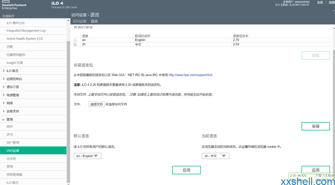Open 用户管理 in the sidebar
Screen dimensions: 335x185
(33, 143)
